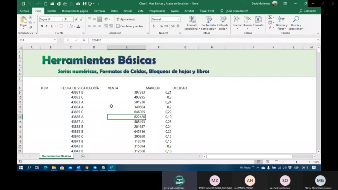Open the Segoe UI font name dropdown

[62, 19]
